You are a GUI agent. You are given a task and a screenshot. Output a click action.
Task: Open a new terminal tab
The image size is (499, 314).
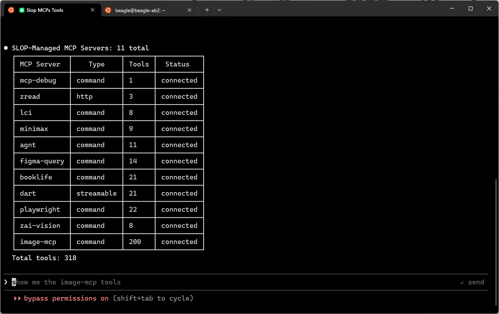pyautogui.click(x=207, y=10)
